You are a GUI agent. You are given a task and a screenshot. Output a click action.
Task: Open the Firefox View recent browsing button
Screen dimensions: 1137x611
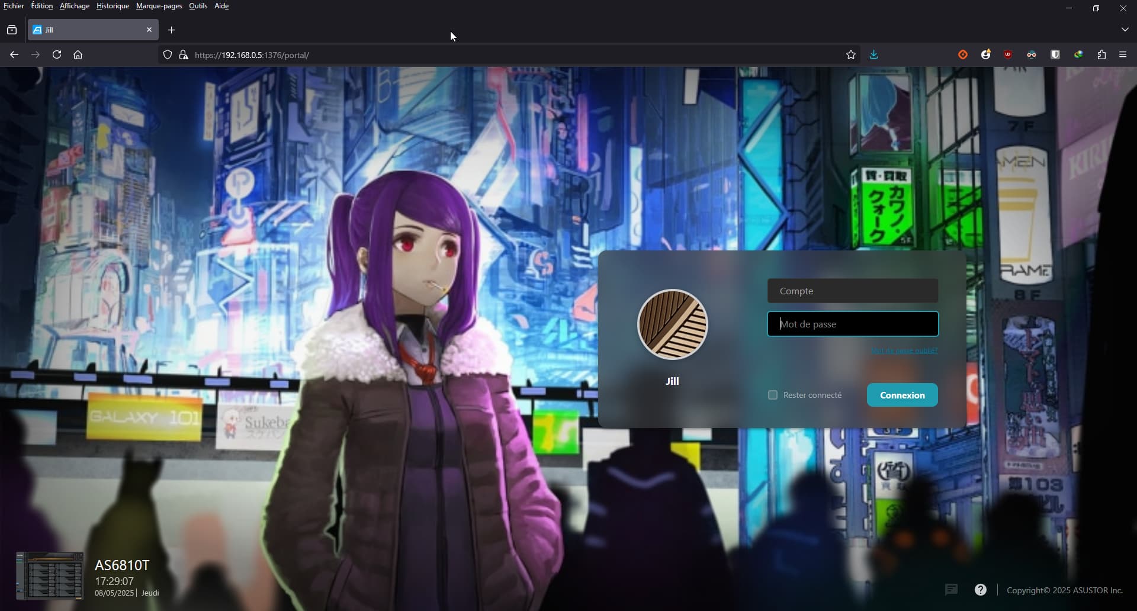[x=12, y=30]
